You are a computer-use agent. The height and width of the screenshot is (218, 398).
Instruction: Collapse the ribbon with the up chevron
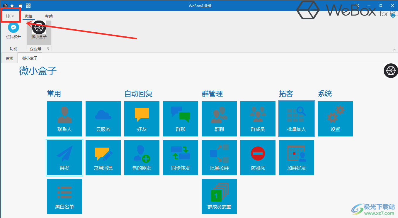pos(394,49)
